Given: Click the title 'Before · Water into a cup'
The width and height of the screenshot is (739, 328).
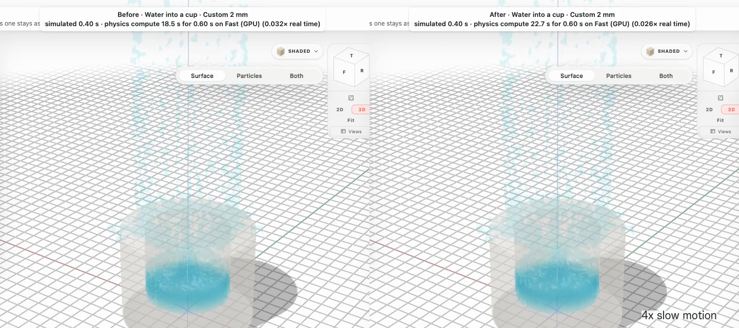Looking at the screenshot, I should coord(183,15).
